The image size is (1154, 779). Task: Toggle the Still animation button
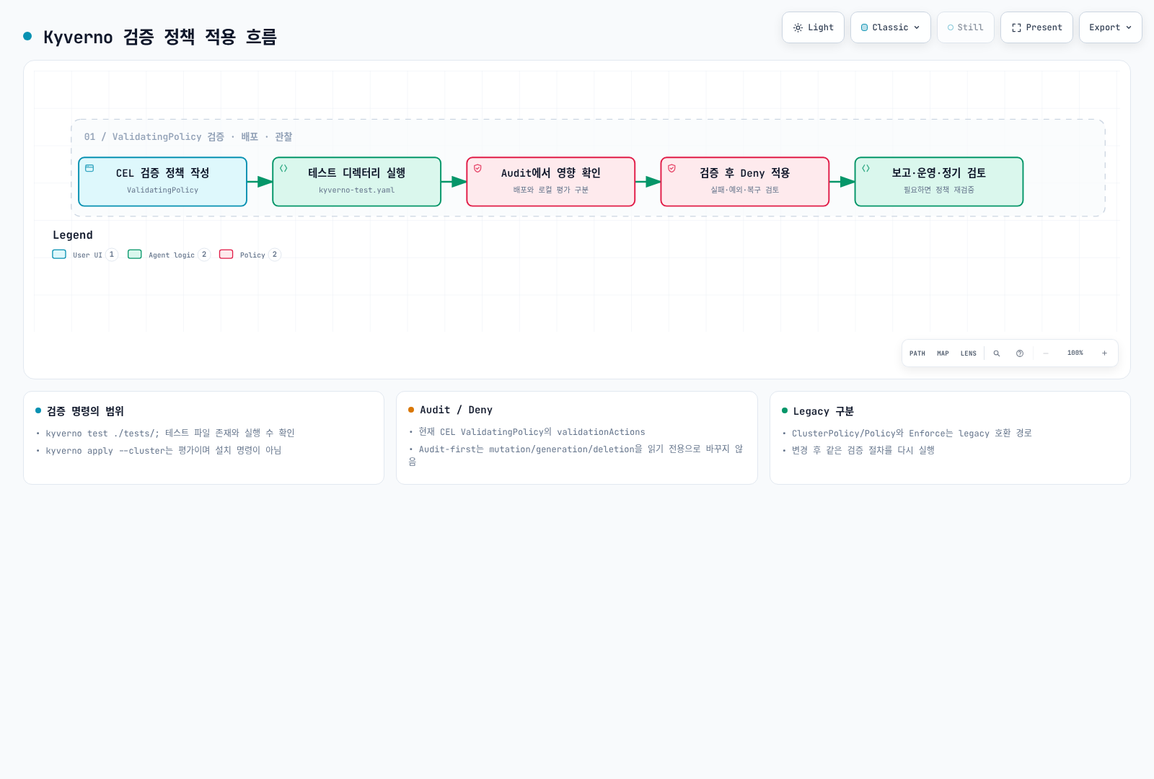[x=965, y=27]
